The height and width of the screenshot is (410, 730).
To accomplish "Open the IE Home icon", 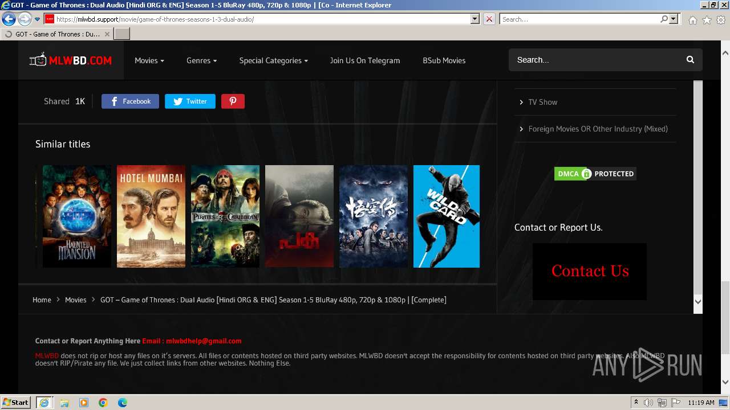I will coord(692,20).
